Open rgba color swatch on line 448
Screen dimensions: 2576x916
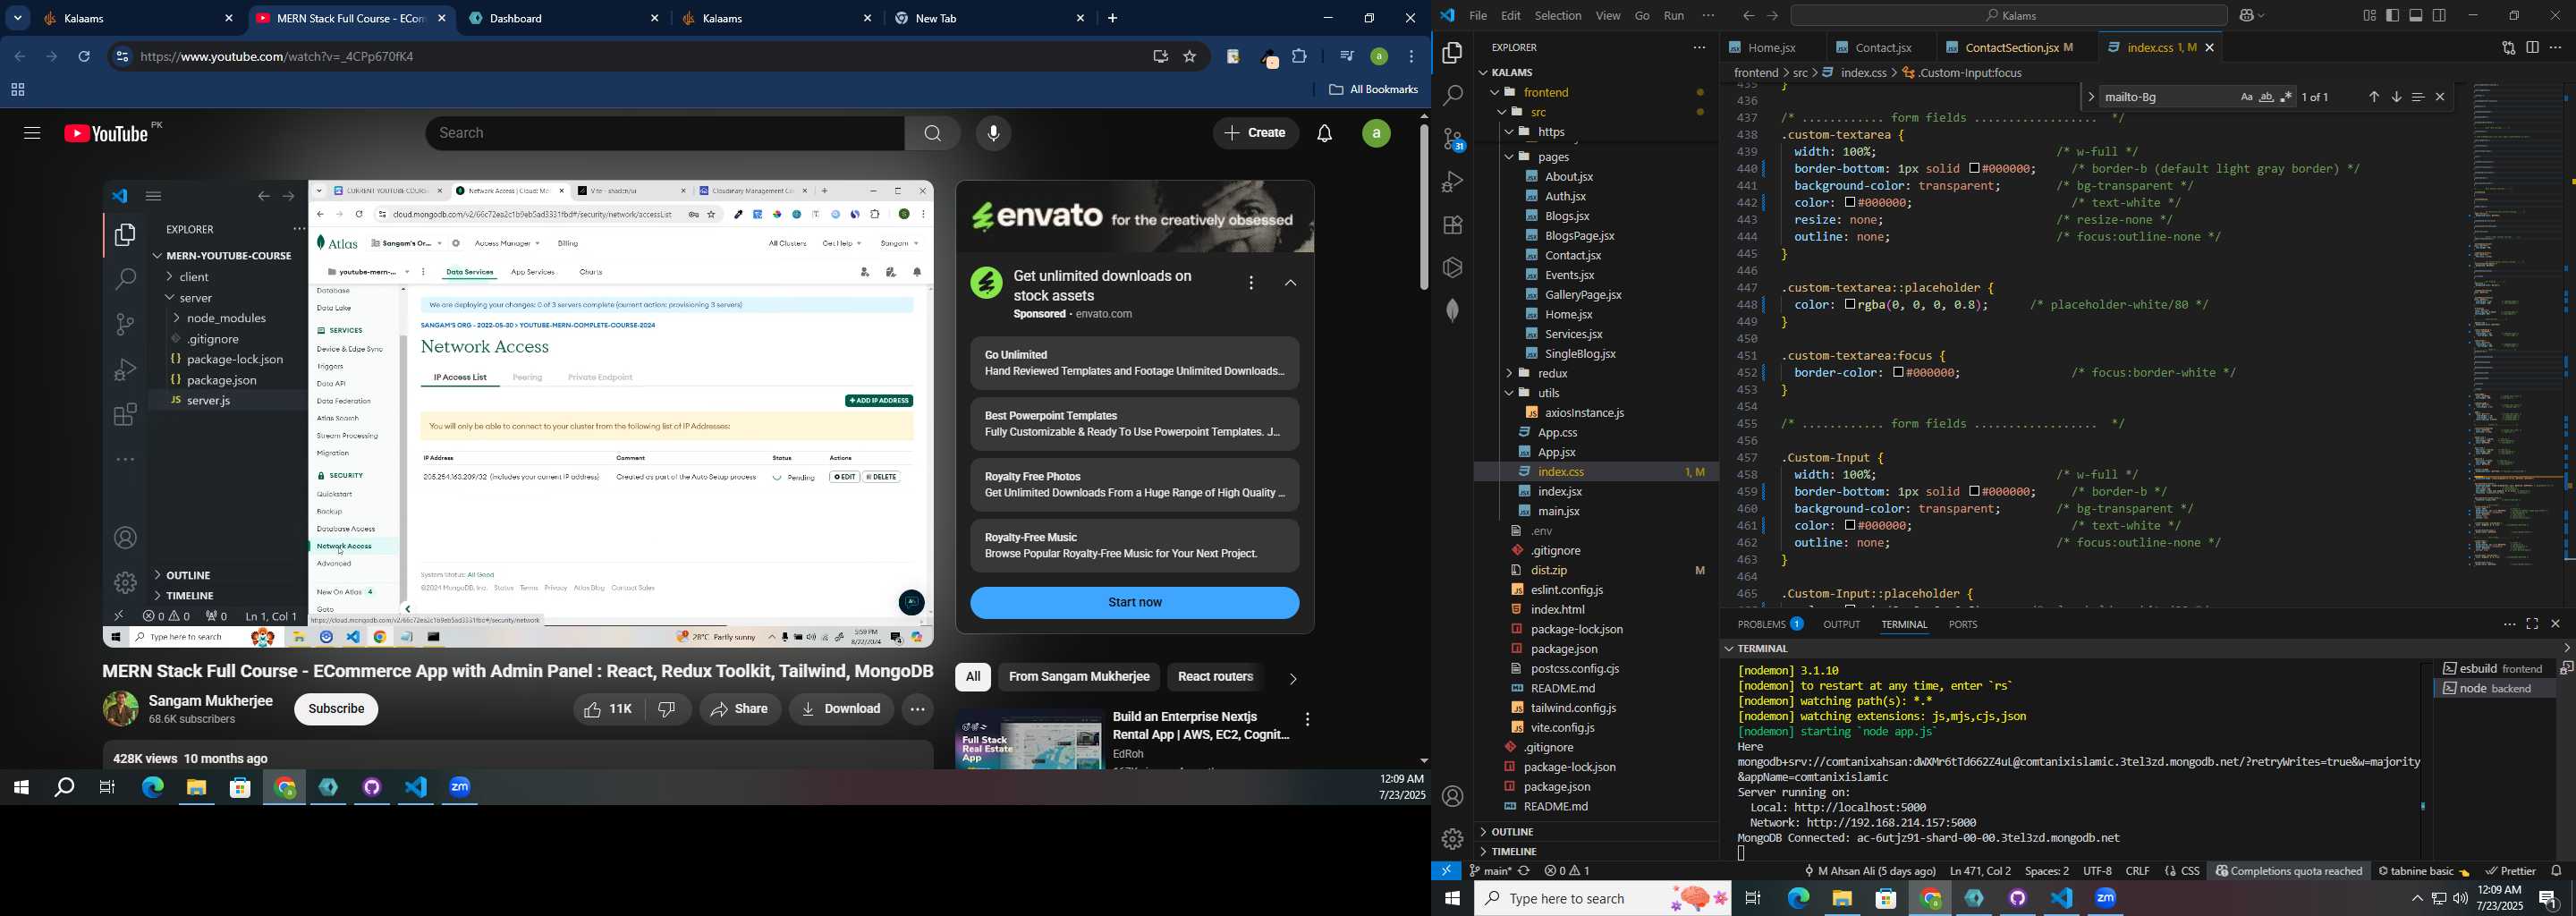(x=1850, y=305)
